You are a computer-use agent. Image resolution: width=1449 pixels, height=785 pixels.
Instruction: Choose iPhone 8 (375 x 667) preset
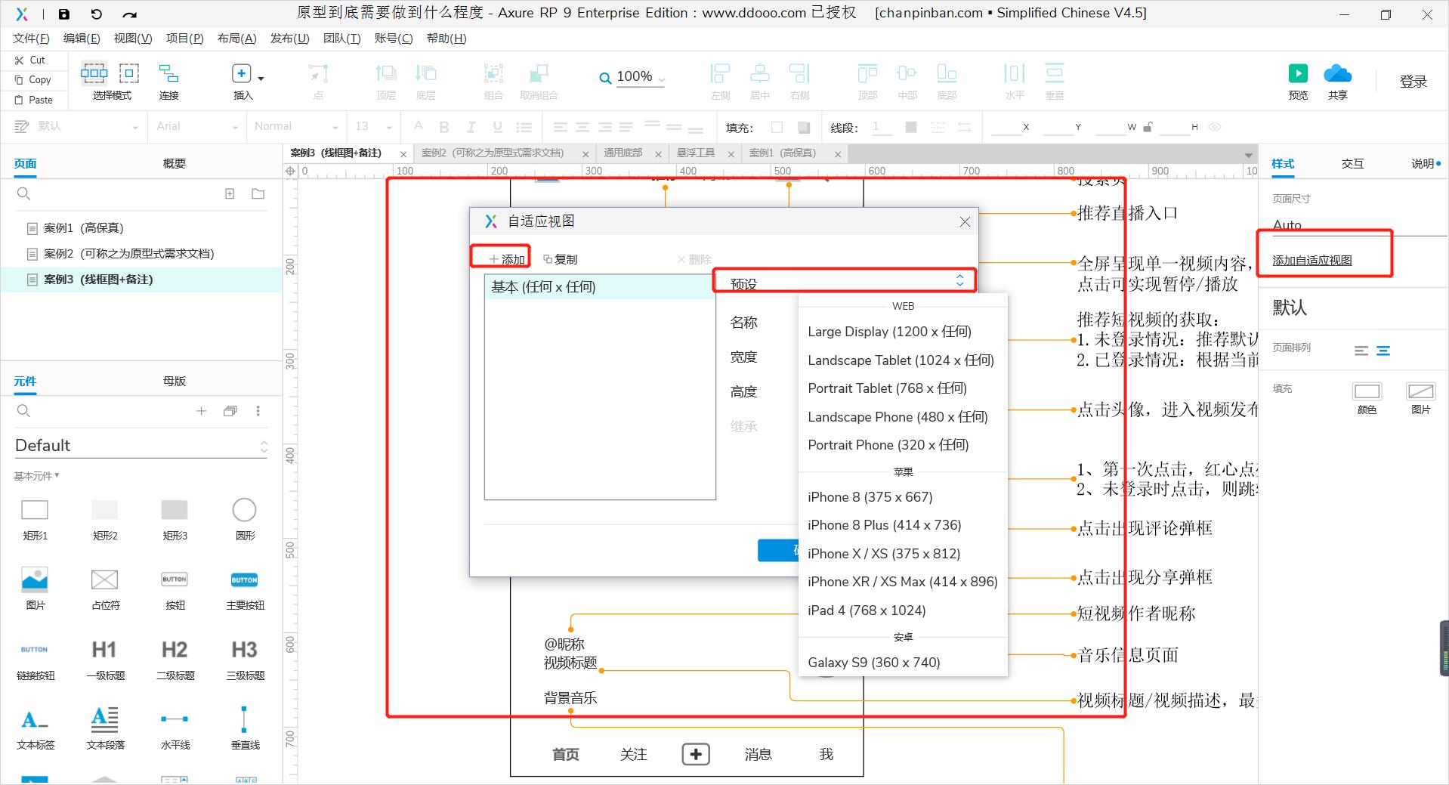870,497
